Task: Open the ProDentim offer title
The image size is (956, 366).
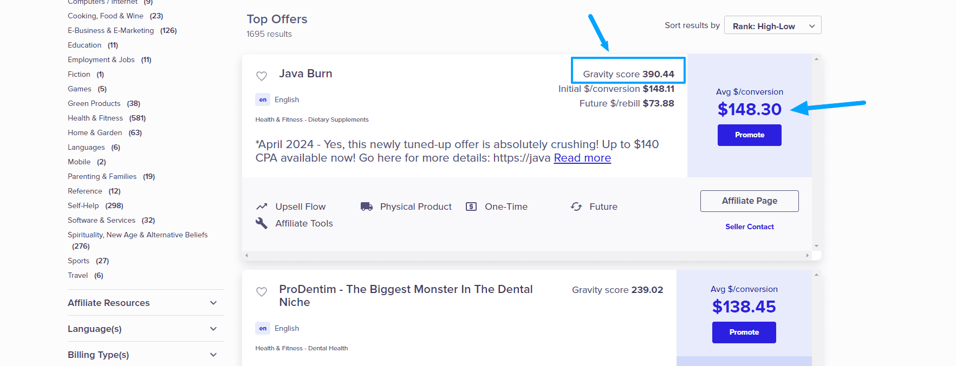Action: (406, 296)
